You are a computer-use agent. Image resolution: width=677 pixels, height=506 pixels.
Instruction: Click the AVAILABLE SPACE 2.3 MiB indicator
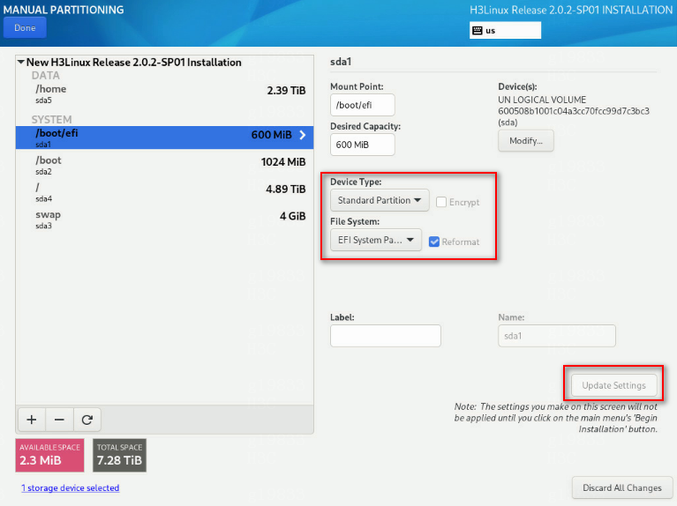tap(49, 455)
